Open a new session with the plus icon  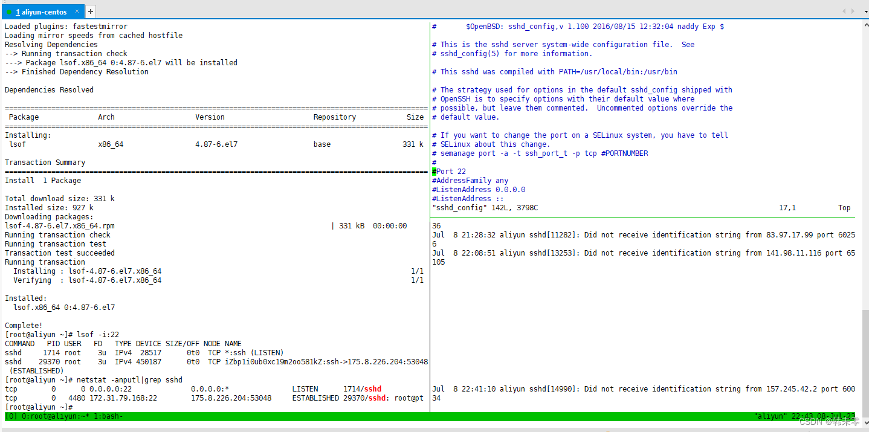(89, 10)
